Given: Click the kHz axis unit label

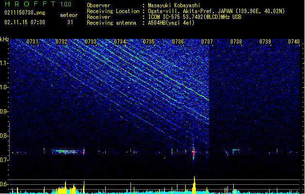Looking at the screenshot, I should 4,39.
